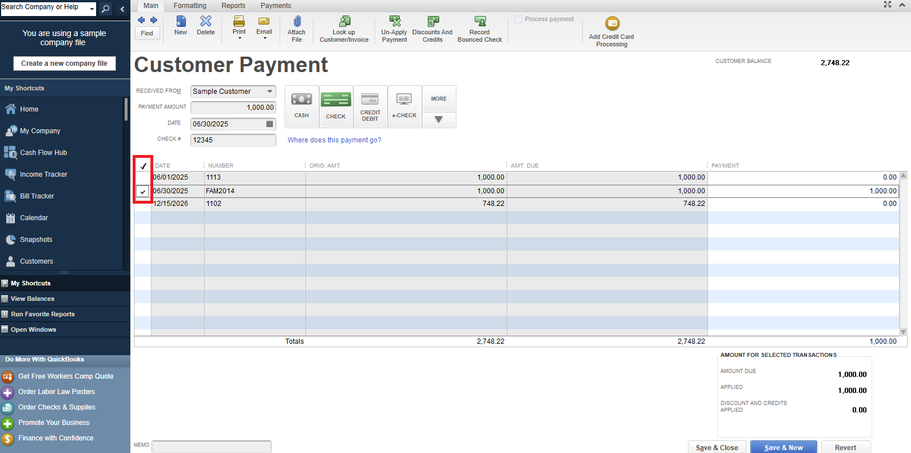Open the Reports tab
This screenshot has width=911, height=453.
pyautogui.click(x=233, y=6)
